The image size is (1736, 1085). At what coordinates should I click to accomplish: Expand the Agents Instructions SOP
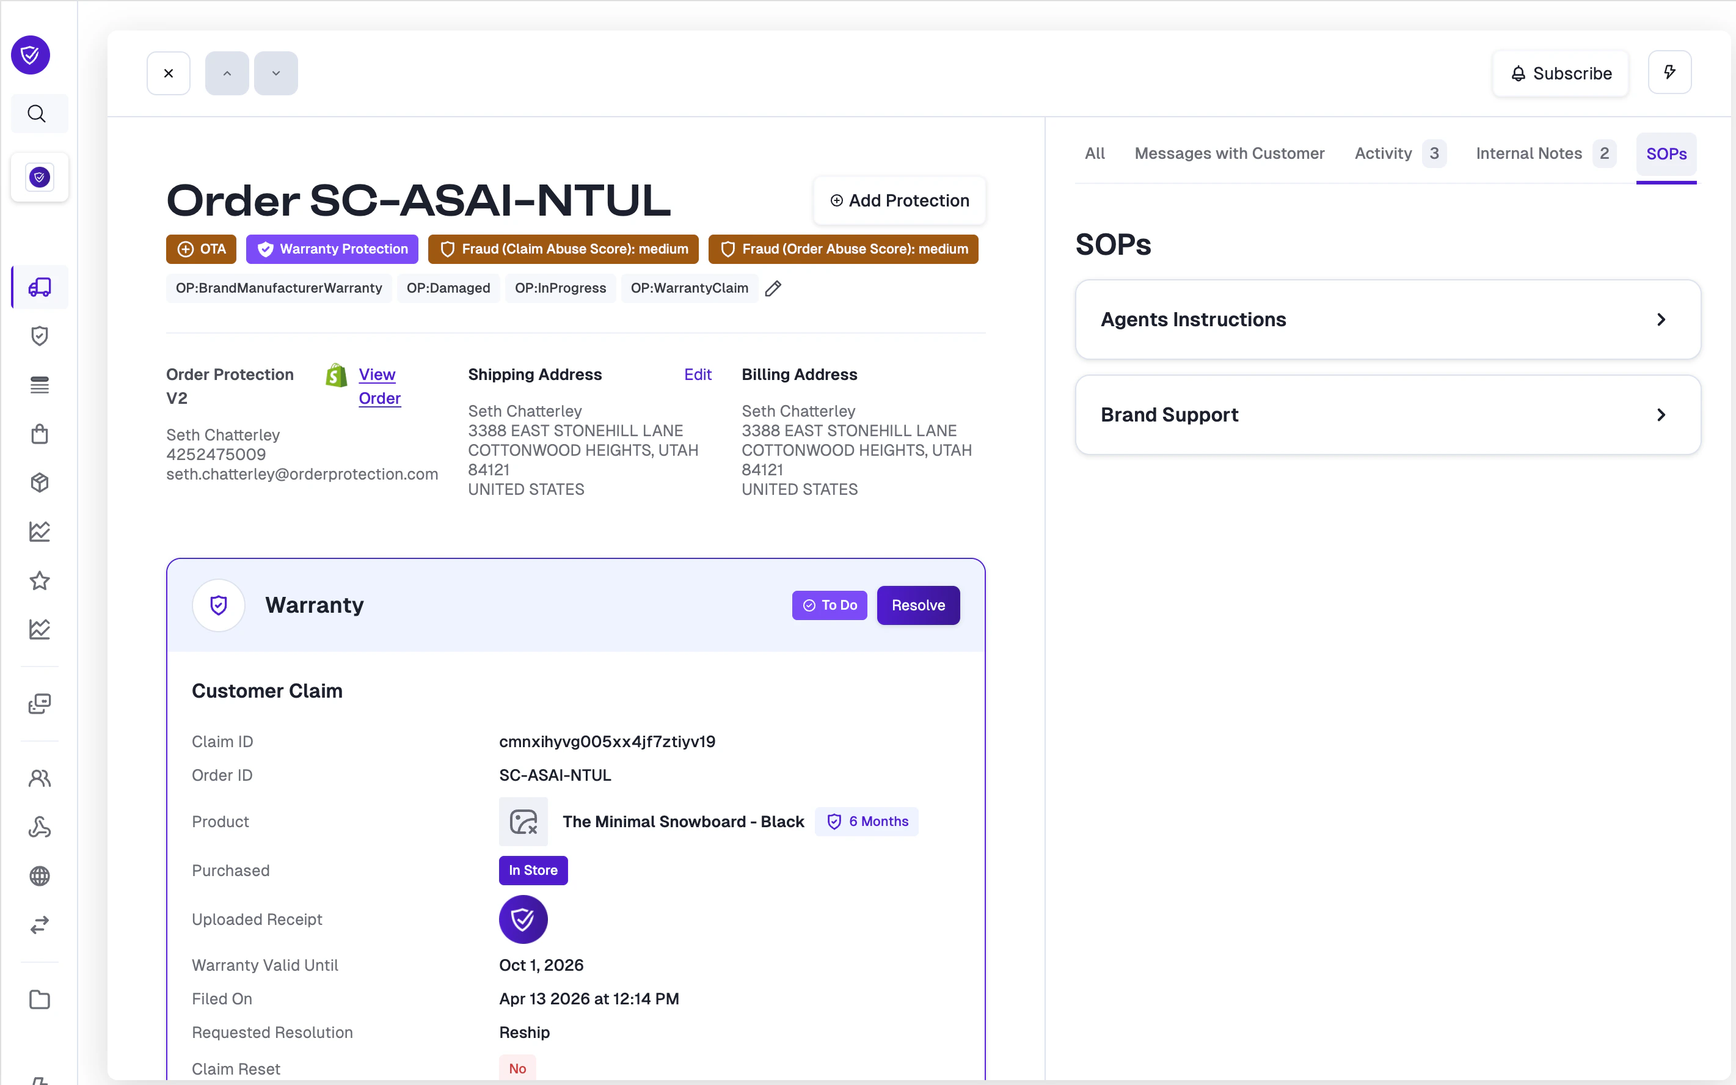pos(1386,320)
